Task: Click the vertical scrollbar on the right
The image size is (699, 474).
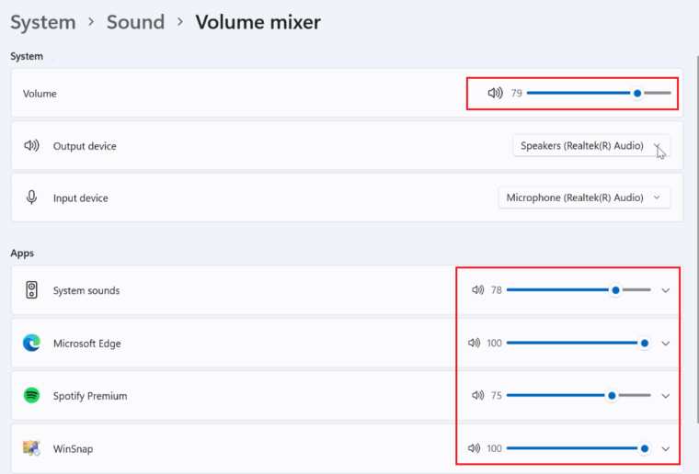Action: (x=697, y=239)
